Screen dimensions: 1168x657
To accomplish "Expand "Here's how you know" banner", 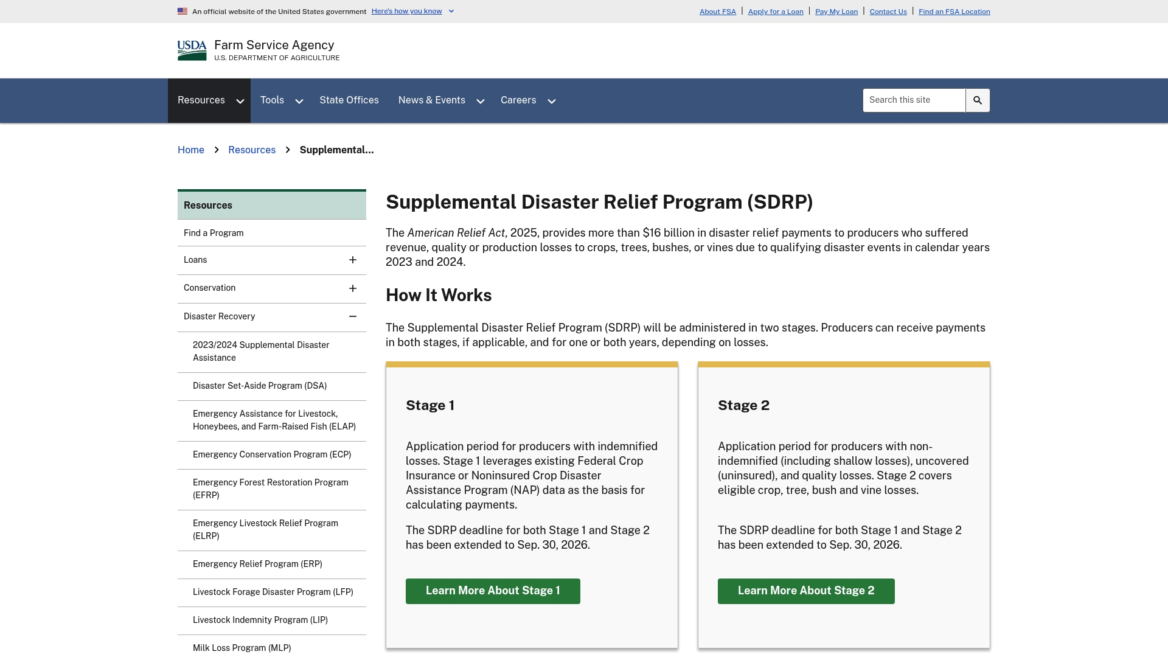I will point(413,11).
